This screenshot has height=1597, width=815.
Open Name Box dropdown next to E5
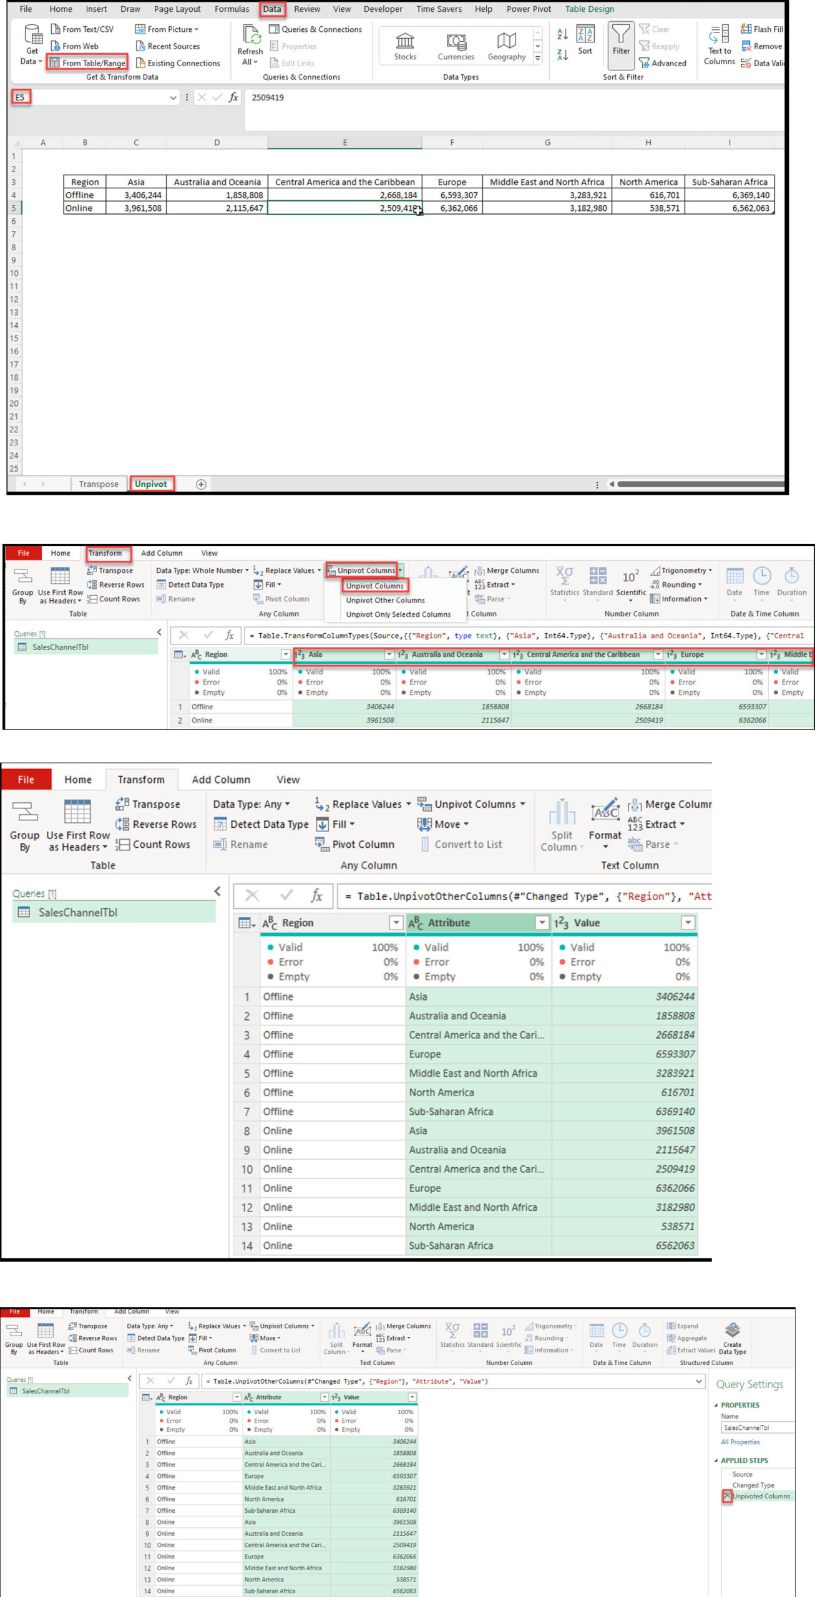click(173, 97)
